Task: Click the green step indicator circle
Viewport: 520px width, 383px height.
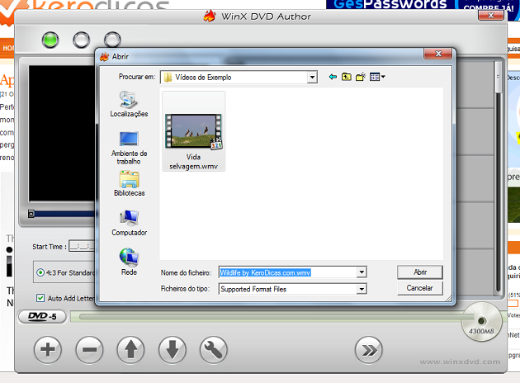Action: tap(50, 40)
